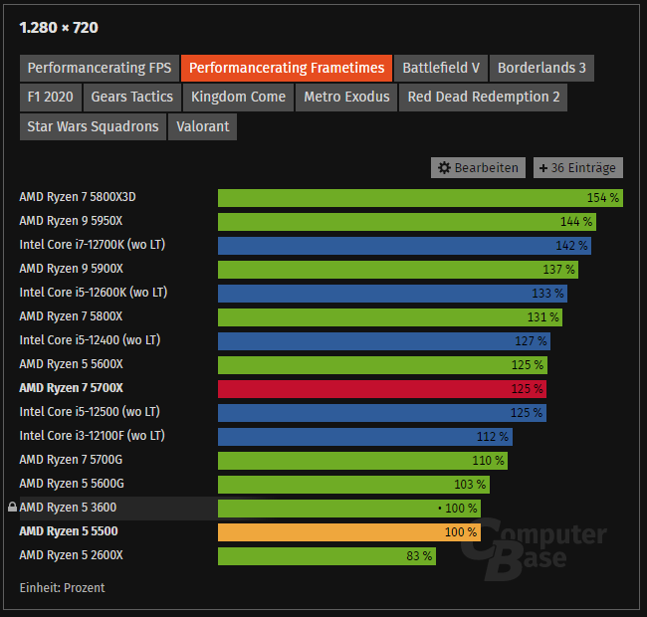The image size is (647, 617).
Task: Click the green 131 % bar
Action: (390, 317)
